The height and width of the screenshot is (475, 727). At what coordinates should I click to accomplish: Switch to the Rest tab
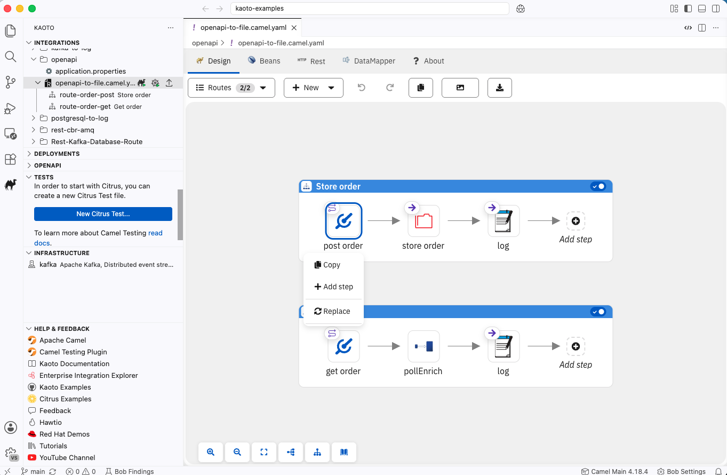[311, 61]
